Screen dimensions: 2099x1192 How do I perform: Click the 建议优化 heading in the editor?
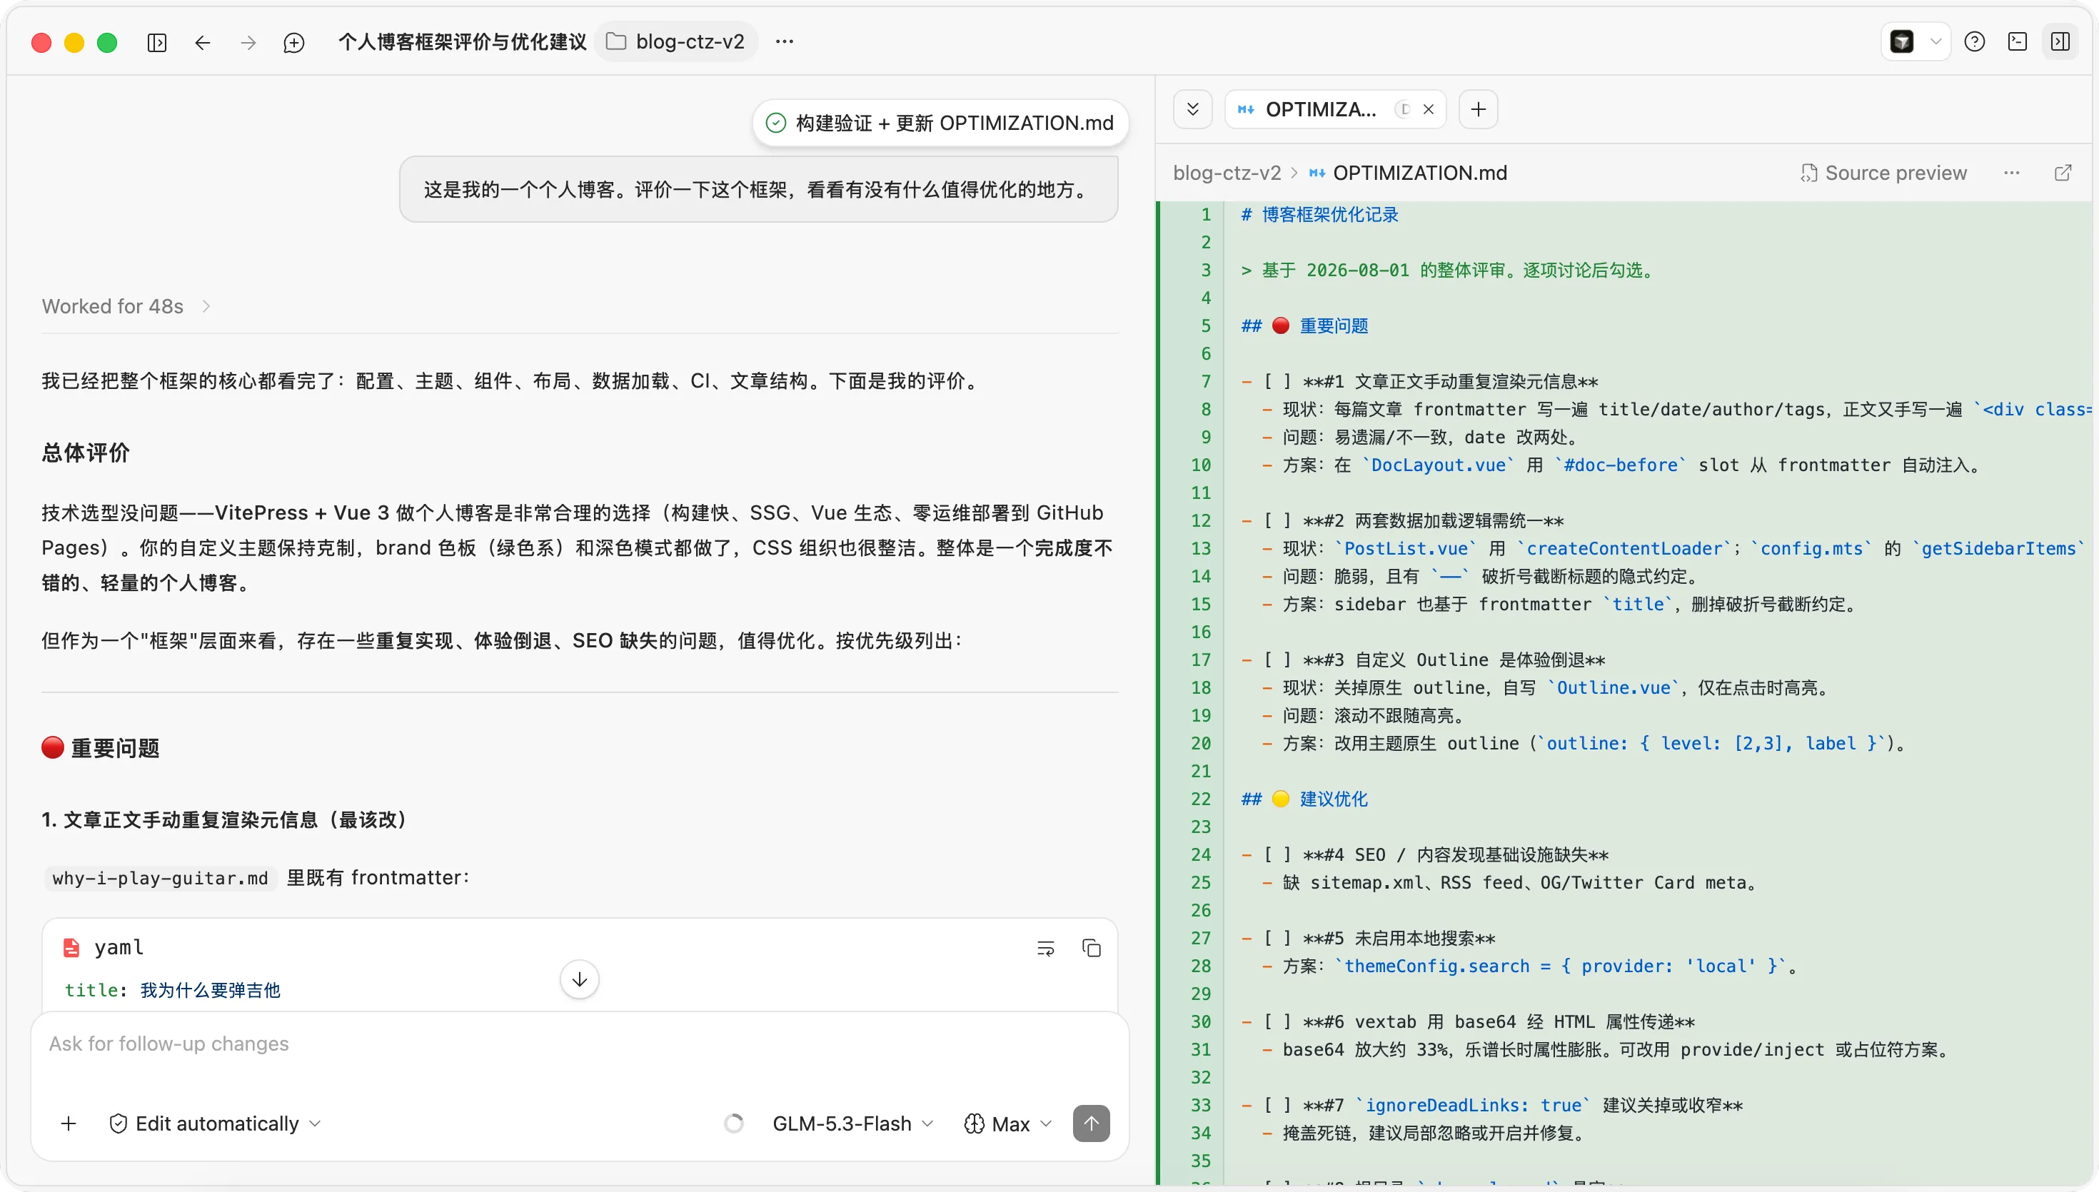tap(1334, 799)
